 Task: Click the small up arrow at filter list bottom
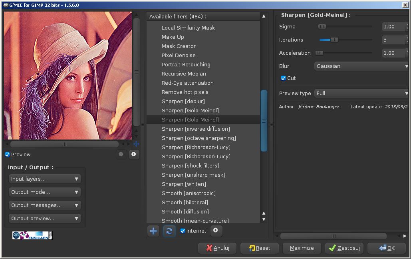click(x=264, y=213)
